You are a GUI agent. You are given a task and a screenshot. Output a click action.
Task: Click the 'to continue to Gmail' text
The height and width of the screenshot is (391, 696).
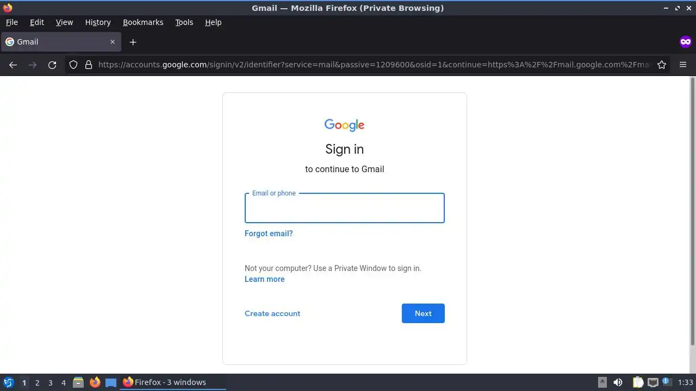point(345,169)
